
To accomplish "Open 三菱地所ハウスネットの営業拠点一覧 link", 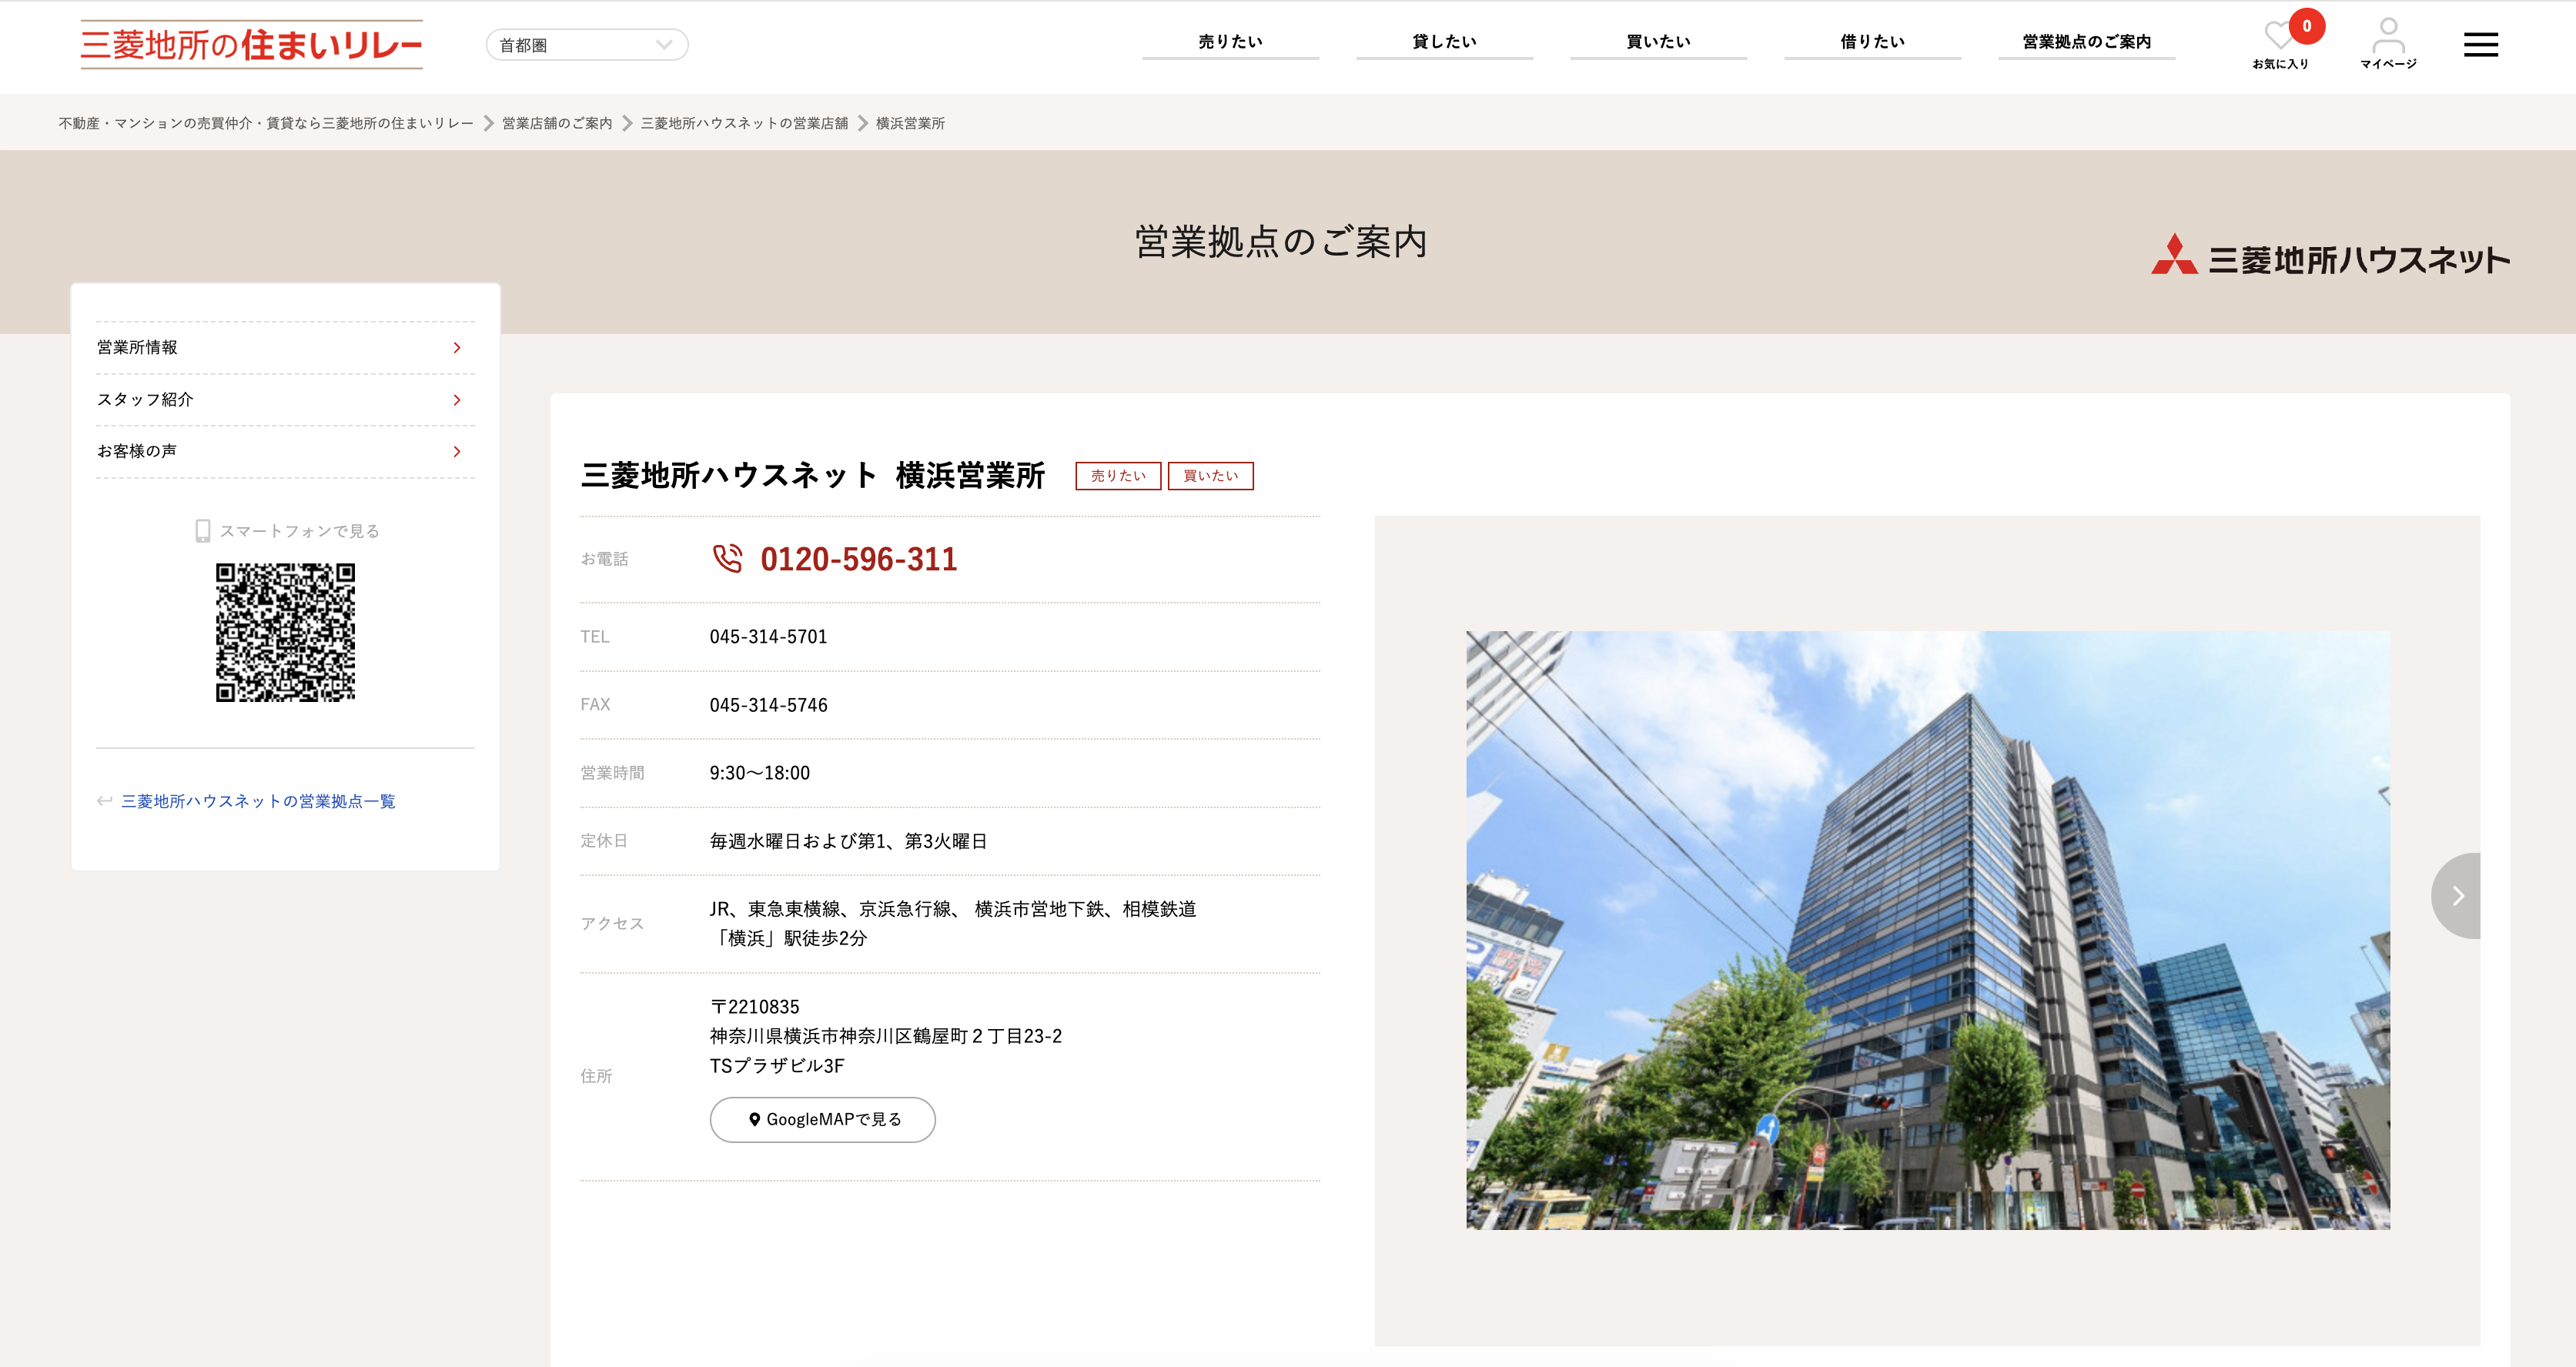I will point(258,801).
